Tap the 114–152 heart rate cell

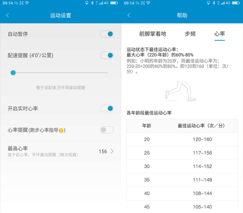point(203,166)
